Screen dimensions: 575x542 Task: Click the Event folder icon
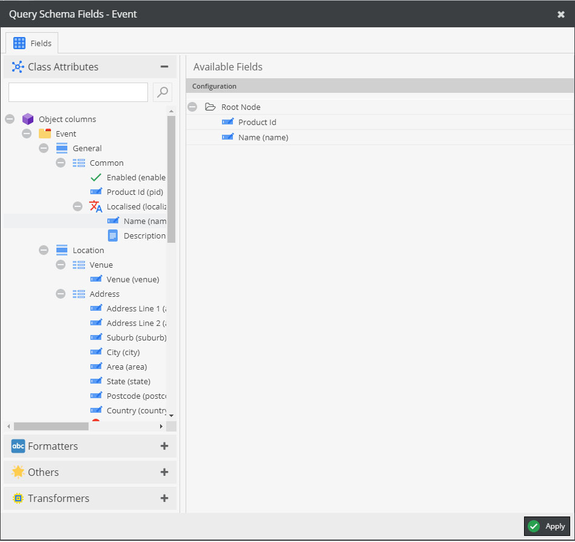[45, 134]
